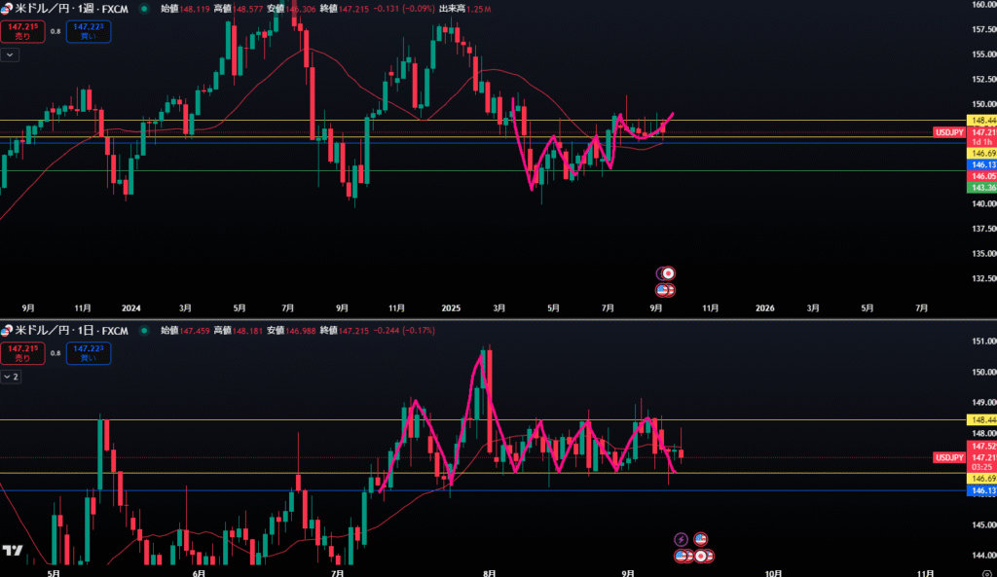Click the yellow 146.69 price label, daily chart
Screen dimensions: 997x577
[x=981, y=479]
